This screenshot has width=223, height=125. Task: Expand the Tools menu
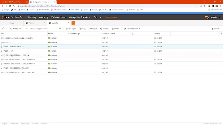click(97, 17)
